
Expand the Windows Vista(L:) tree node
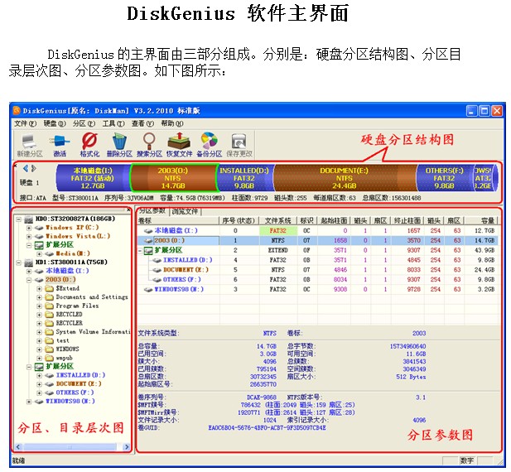pos(29,236)
